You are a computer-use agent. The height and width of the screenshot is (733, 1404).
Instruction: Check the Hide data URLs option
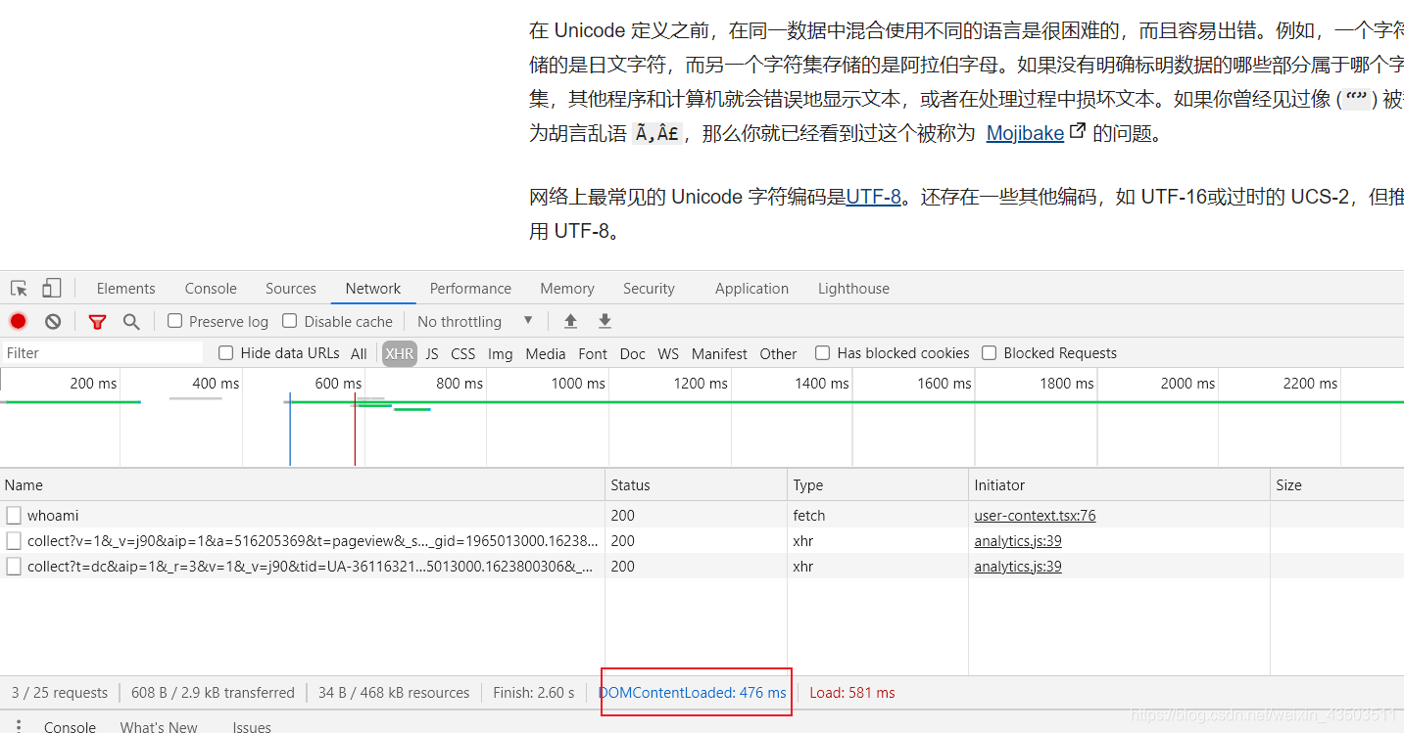226,353
